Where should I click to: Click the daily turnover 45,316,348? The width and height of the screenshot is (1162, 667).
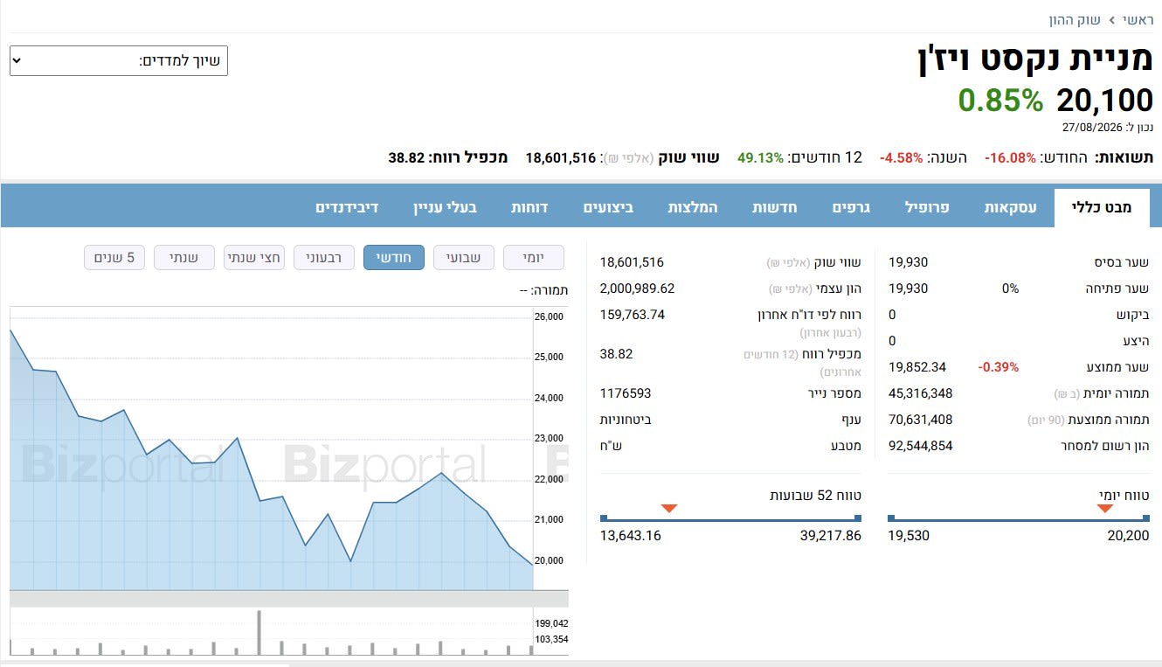[x=921, y=393]
